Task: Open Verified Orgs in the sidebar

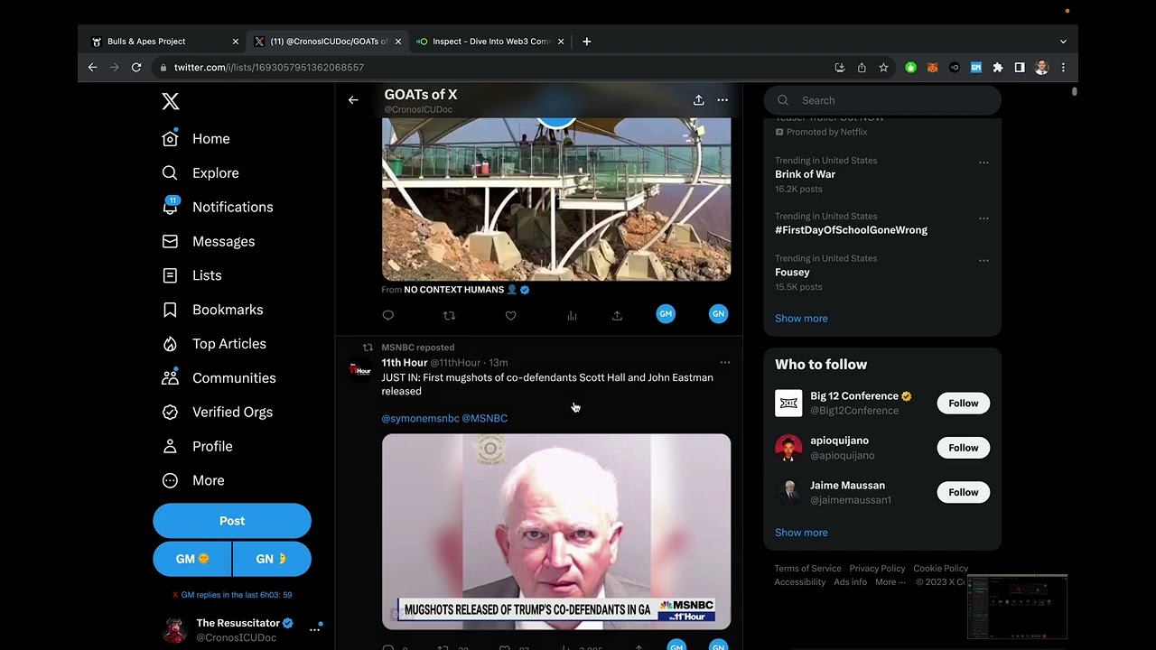Action: point(216,413)
